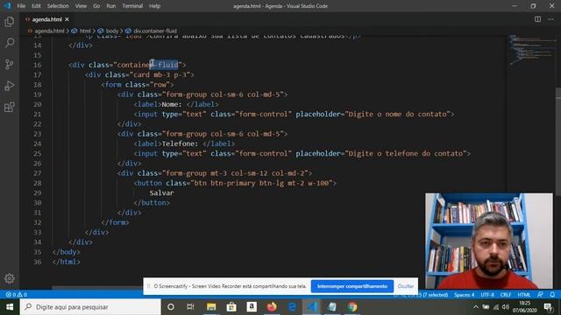Open the Run and Debug view

tap(10, 86)
